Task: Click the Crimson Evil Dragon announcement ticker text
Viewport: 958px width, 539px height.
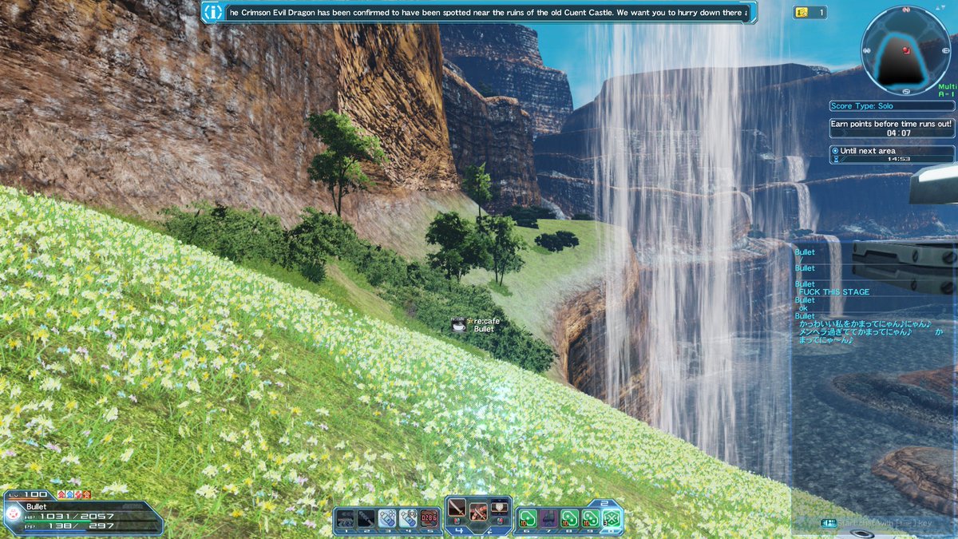Action: point(489,13)
